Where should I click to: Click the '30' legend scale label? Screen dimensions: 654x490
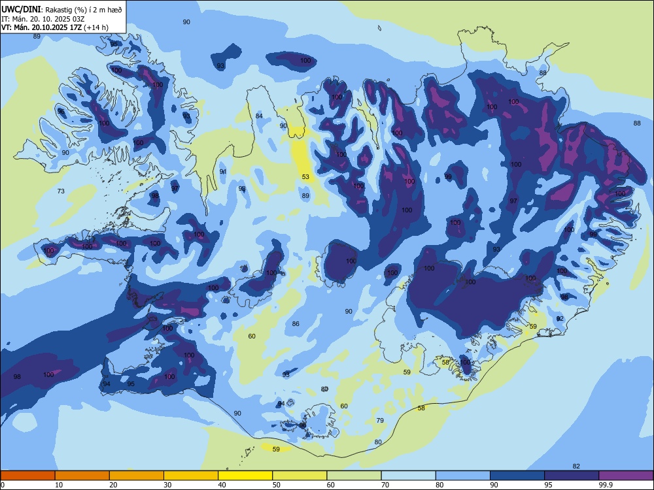167,485
